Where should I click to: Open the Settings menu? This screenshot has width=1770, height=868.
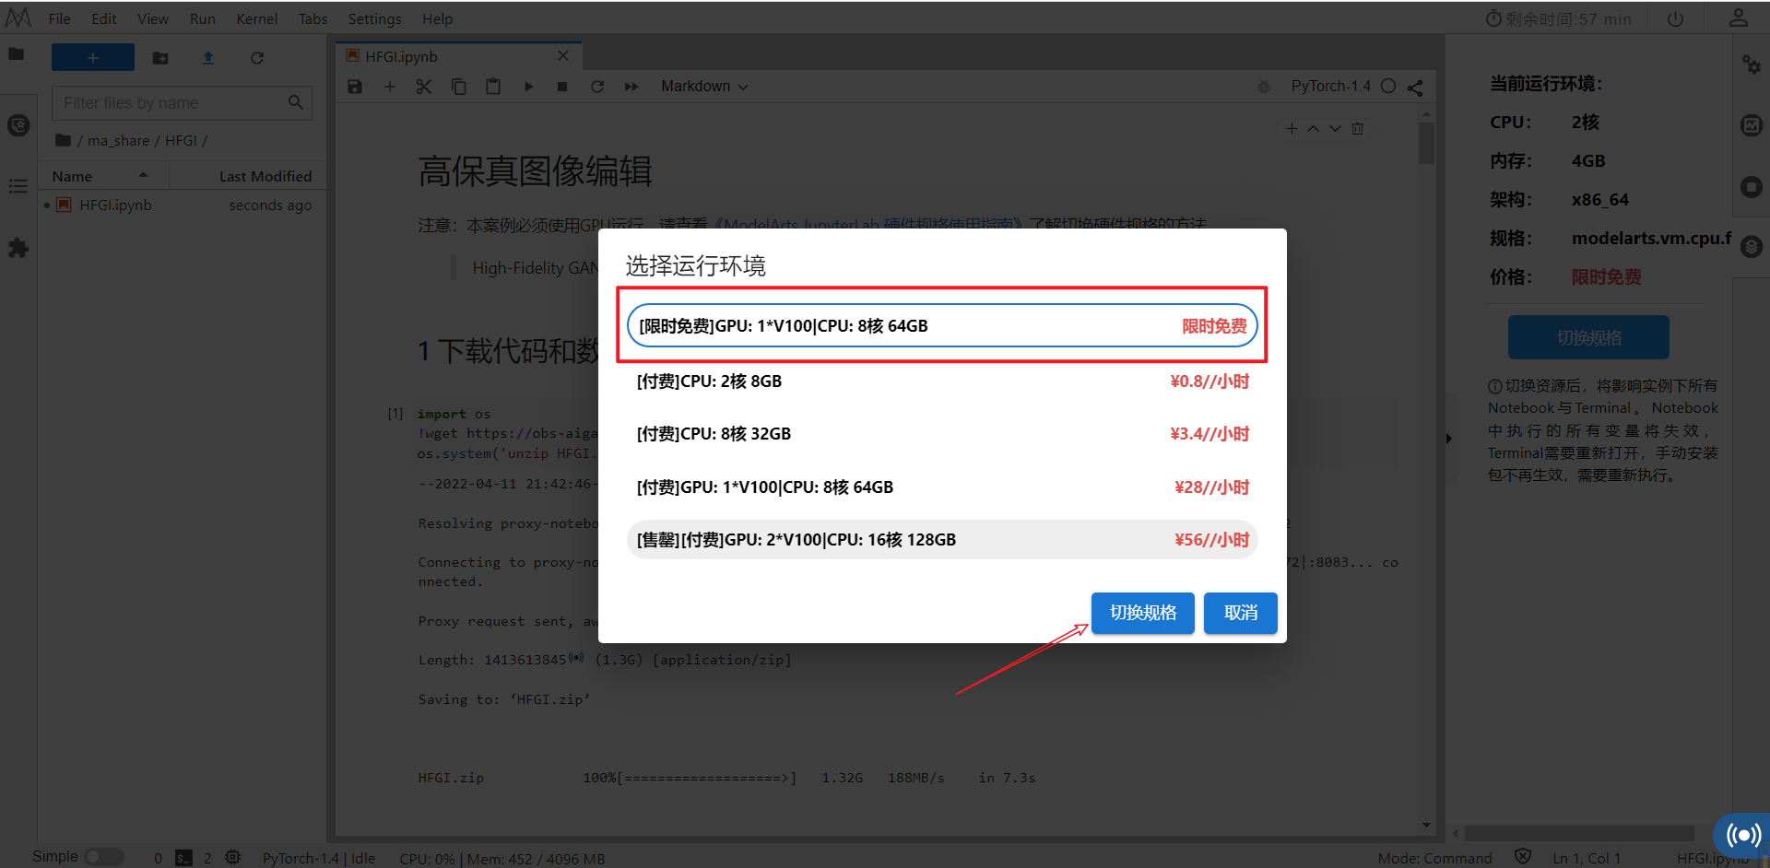(375, 19)
